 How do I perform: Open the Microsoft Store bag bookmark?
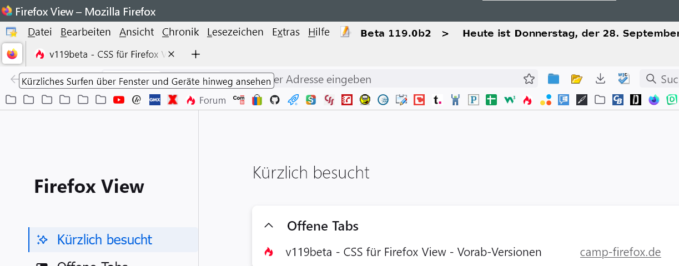point(256,100)
